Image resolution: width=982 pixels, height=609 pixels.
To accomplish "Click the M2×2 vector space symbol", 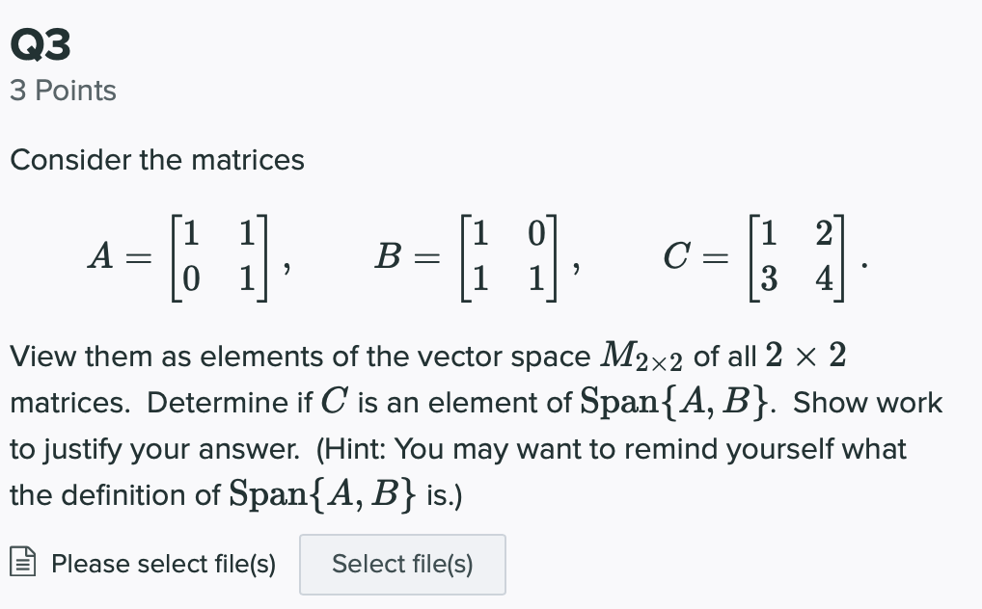I will pyautogui.click(x=641, y=357).
